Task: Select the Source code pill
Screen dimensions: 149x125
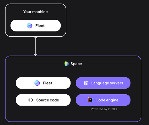Action: point(43,100)
